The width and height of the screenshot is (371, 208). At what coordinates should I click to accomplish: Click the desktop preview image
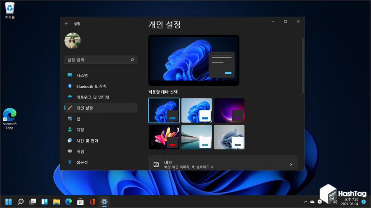click(194, 60)
